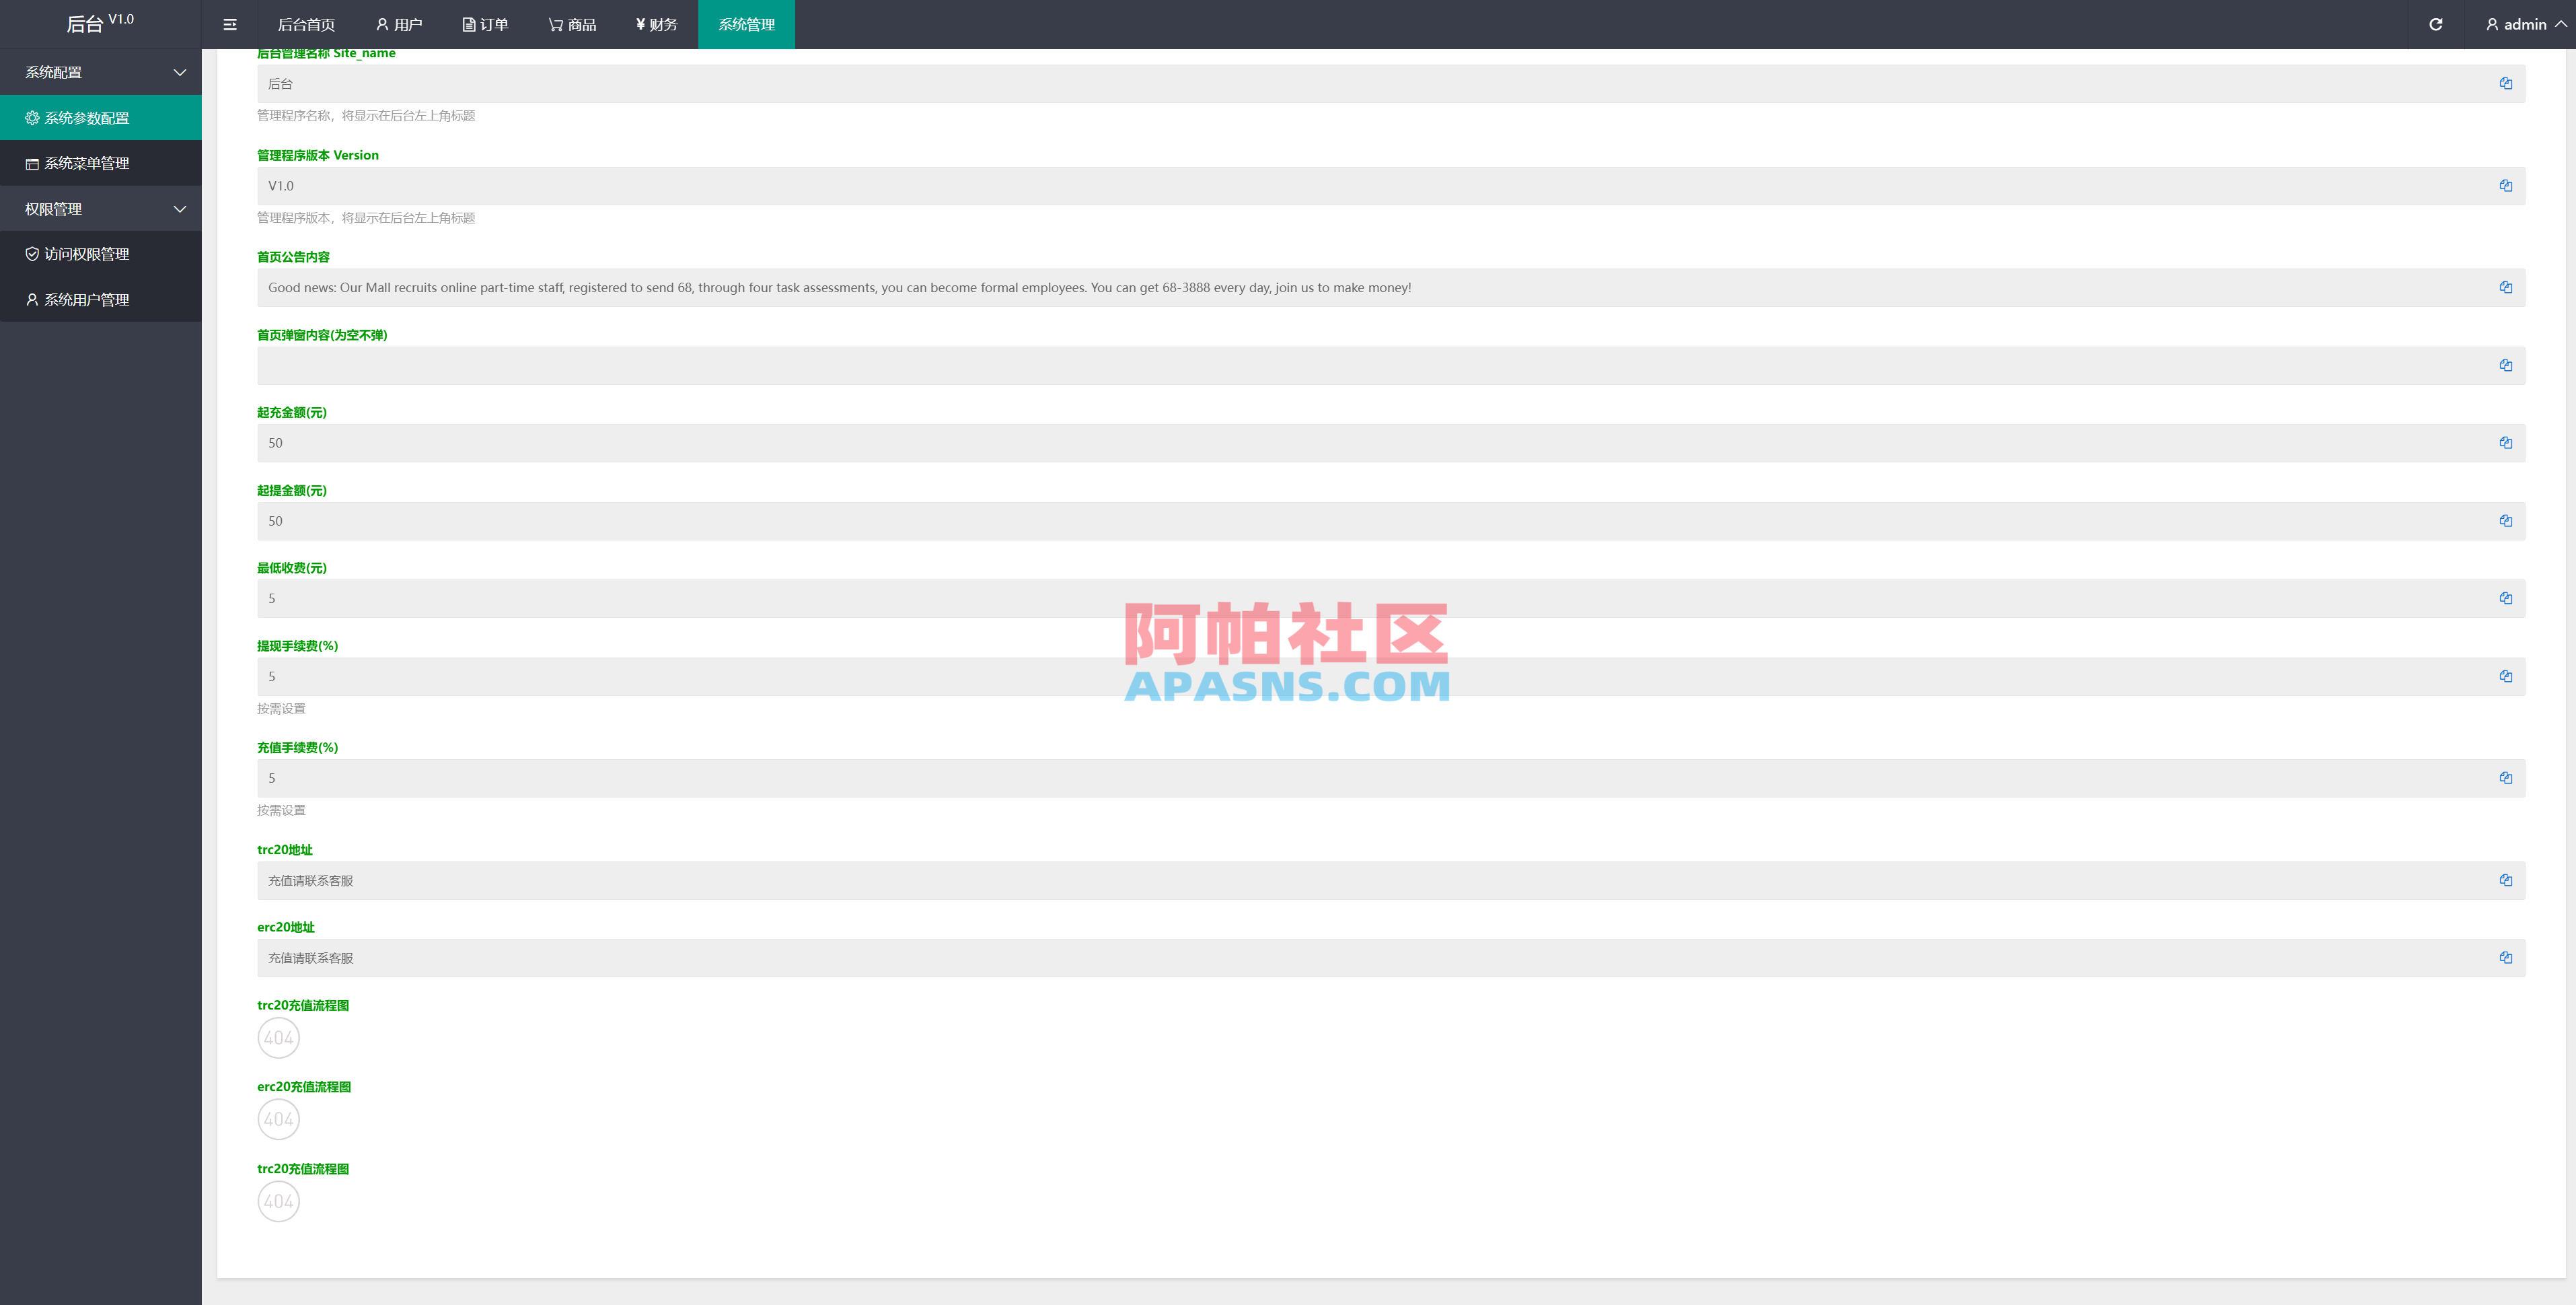Click the shield icon beside 访问权限管理
The width and height of the screenshot is (2576, 1305).
pos(31,254)
